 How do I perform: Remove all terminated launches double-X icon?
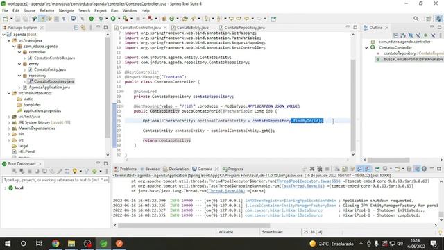click(320, 169)
